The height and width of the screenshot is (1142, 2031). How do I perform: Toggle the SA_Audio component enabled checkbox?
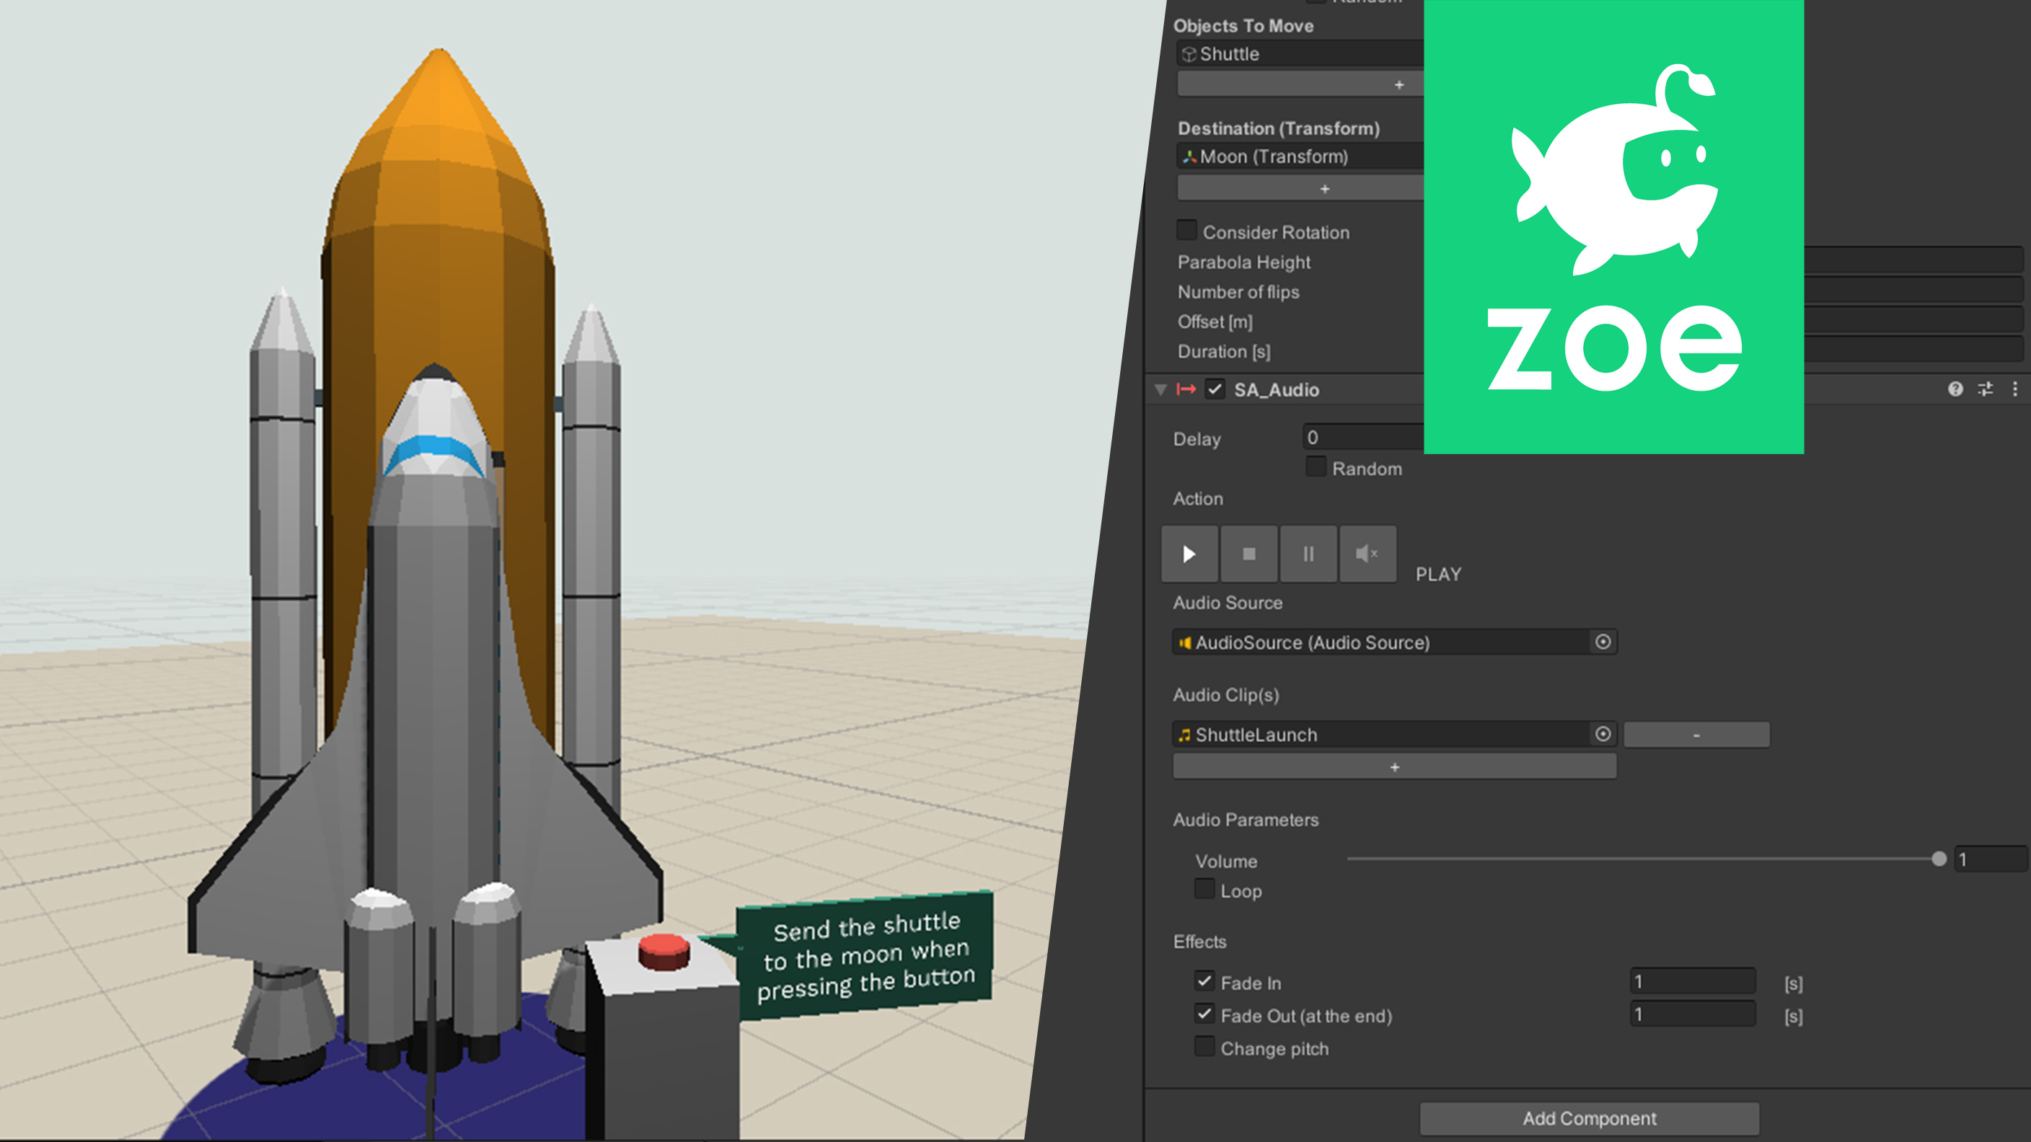coord(1215,389)
